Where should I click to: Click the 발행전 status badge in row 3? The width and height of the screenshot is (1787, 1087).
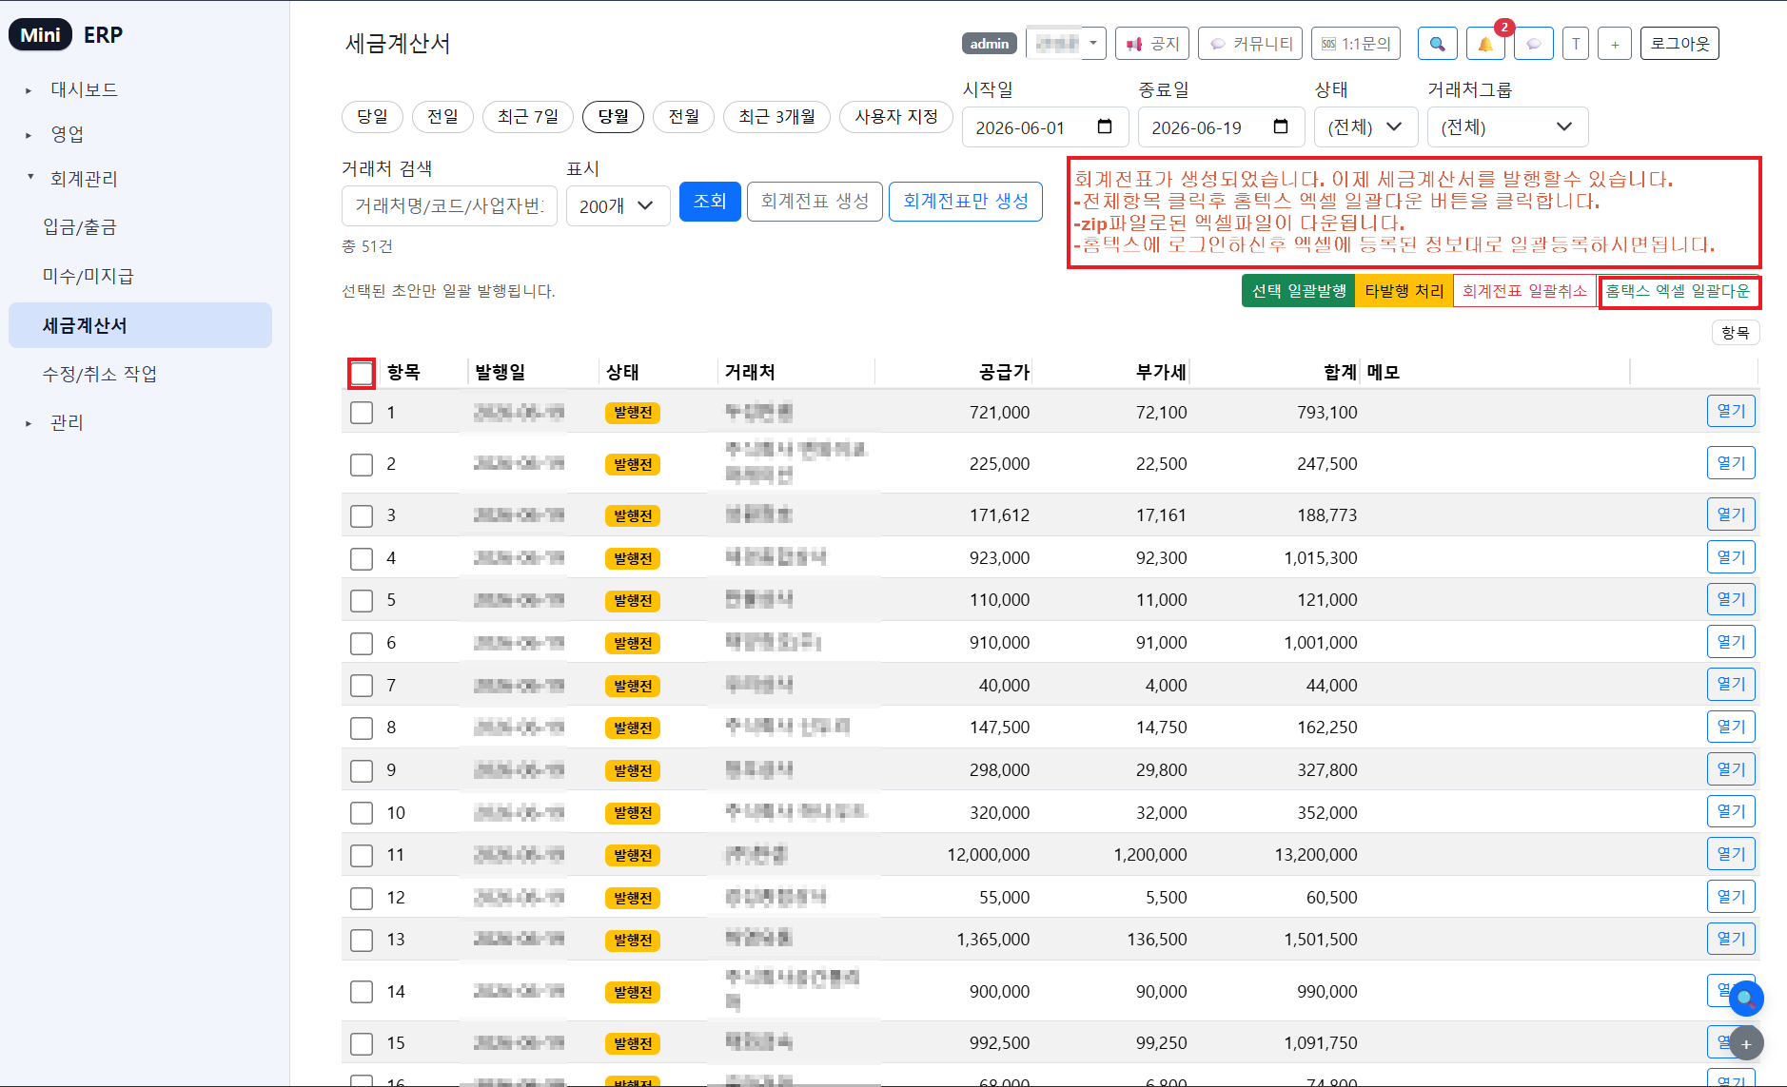(633, 516)
